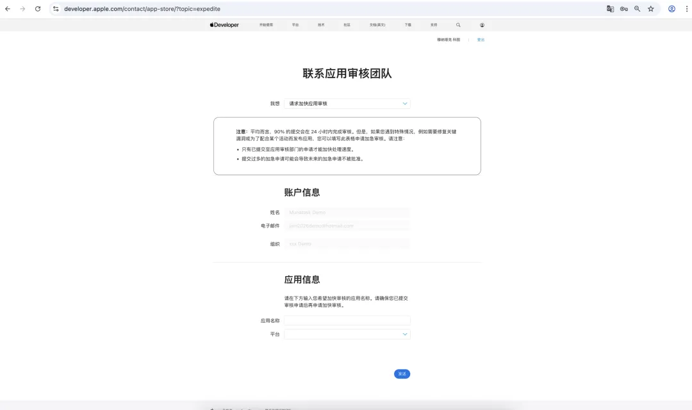The width and height of the screenshot is (692, 410).
Task: Click the account icon in Developer nav
Action: (482, 25)
